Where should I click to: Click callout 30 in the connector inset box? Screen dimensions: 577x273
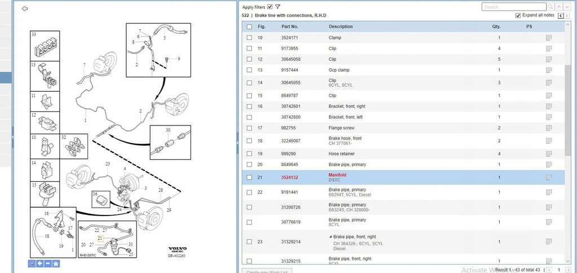pos(168,130)
